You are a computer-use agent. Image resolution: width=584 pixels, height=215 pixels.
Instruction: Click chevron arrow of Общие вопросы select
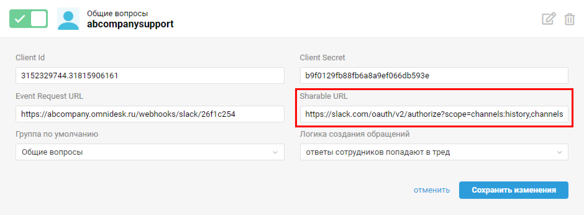[275, 152]
